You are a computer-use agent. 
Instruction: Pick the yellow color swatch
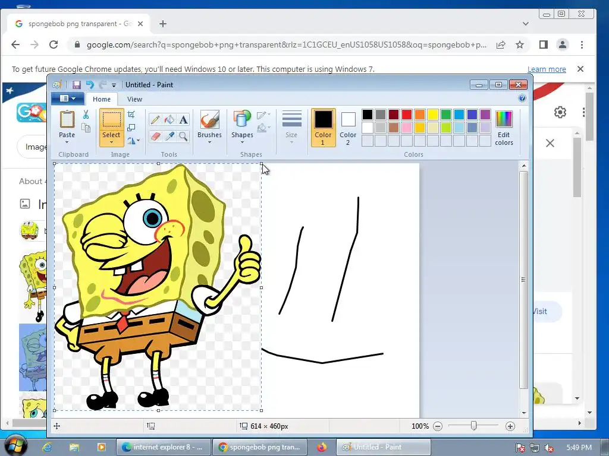pos(433,115)
